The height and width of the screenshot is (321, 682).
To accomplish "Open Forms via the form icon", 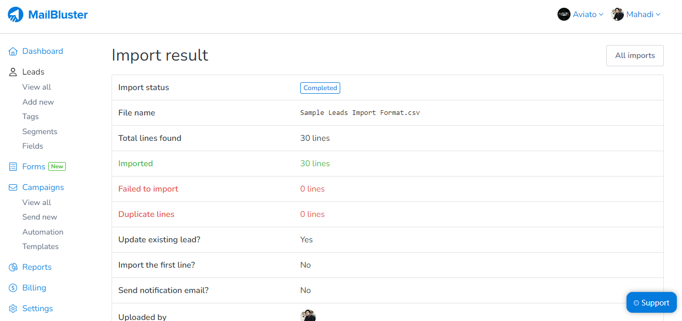I will point(12,166).
